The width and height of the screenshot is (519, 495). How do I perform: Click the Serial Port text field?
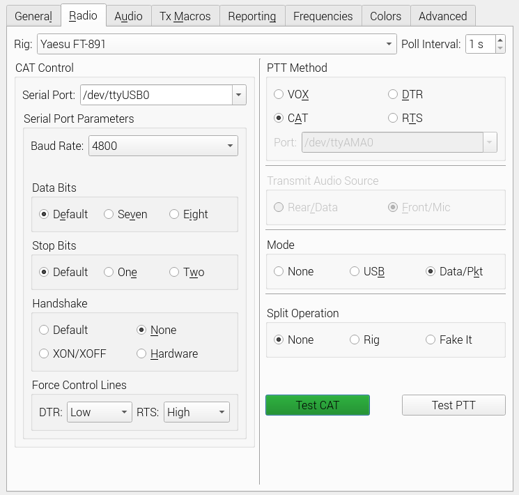[x=156, y=95]
